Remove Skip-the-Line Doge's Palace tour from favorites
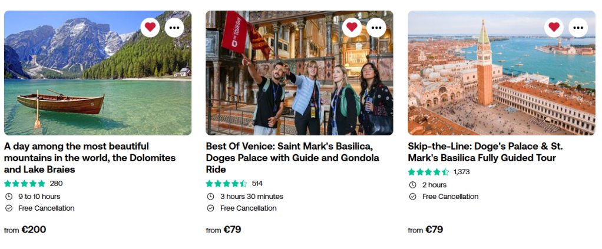 pyautogui.click(x=553, y=27)
